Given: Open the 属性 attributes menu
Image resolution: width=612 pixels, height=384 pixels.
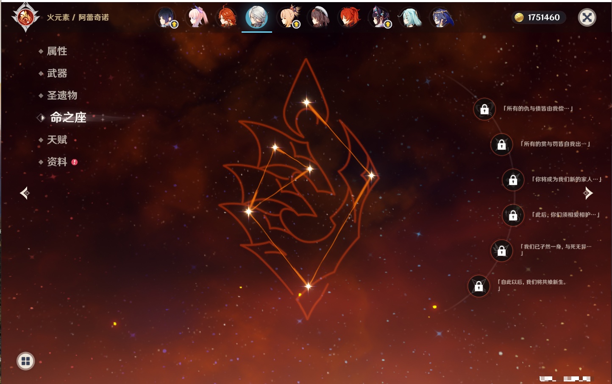Looking at the screenshot, I should tap(57, 51).
